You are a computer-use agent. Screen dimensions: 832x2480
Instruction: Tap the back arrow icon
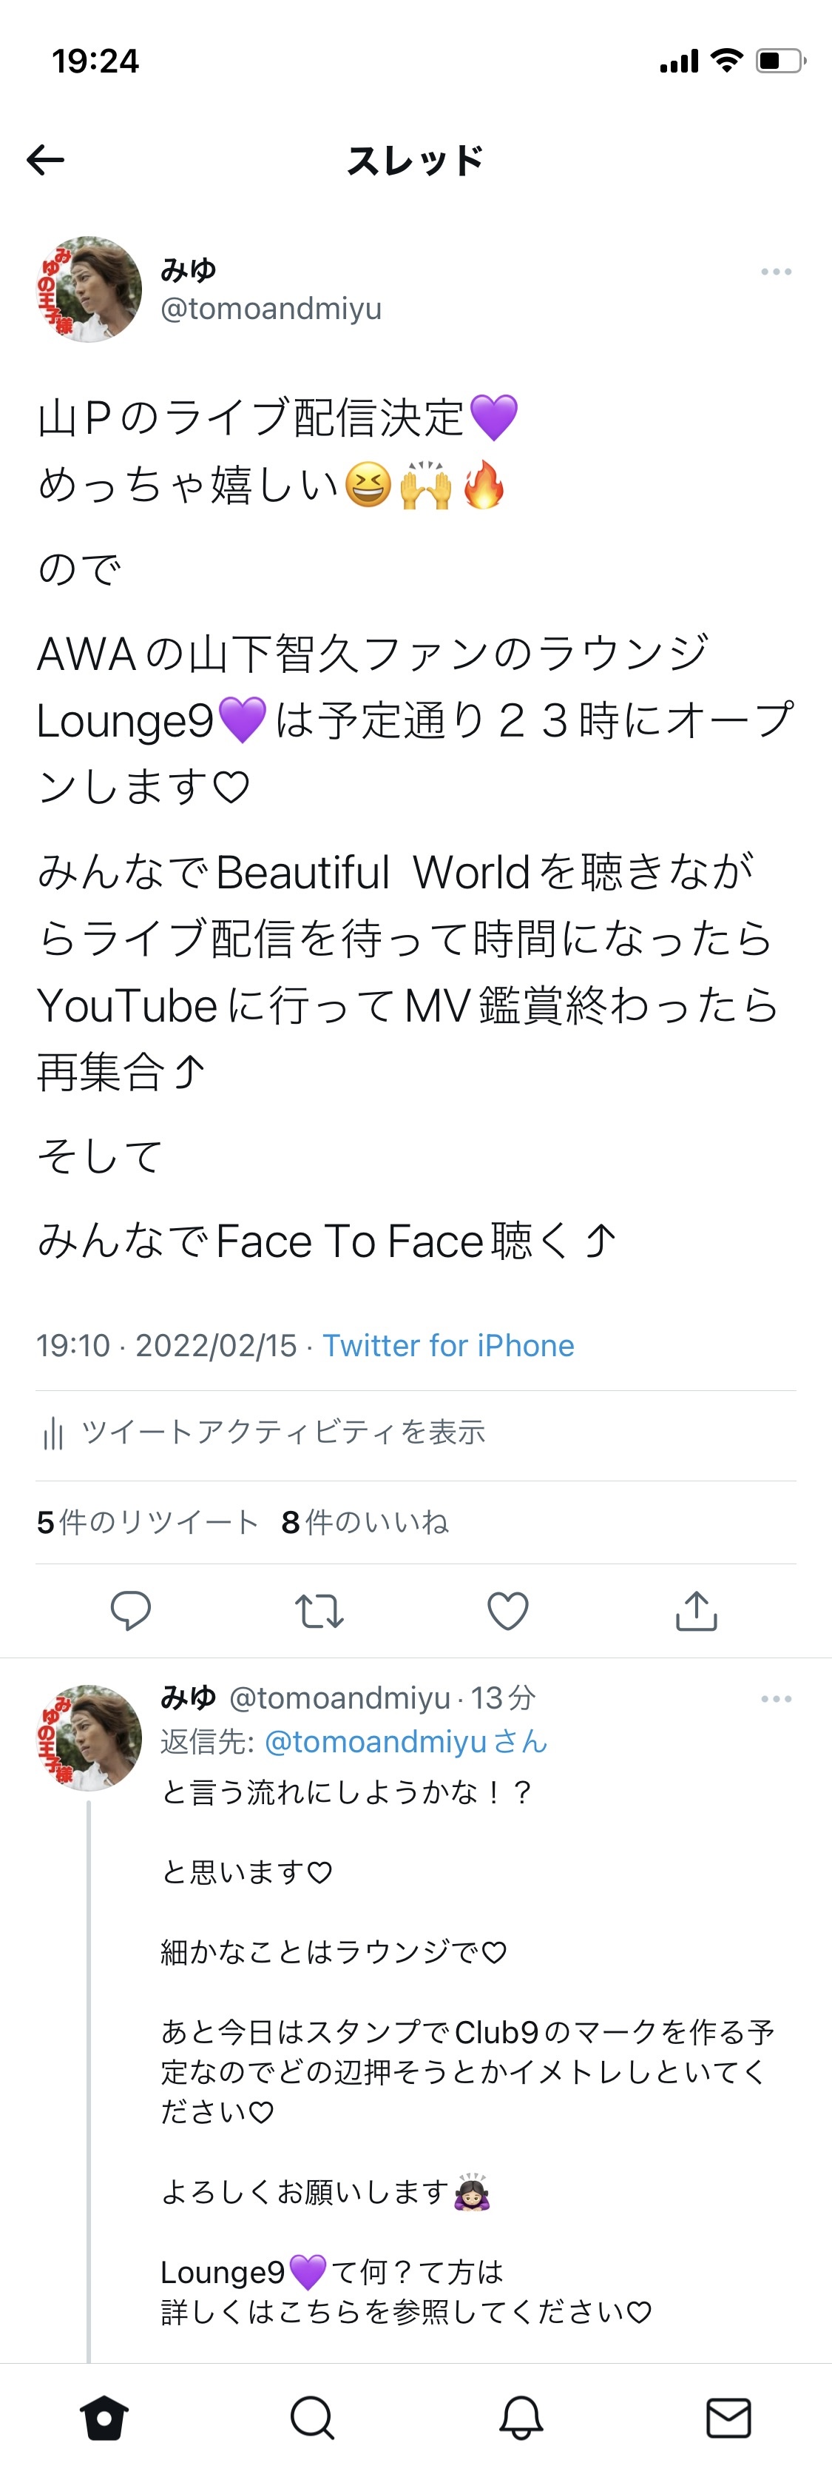45,160
